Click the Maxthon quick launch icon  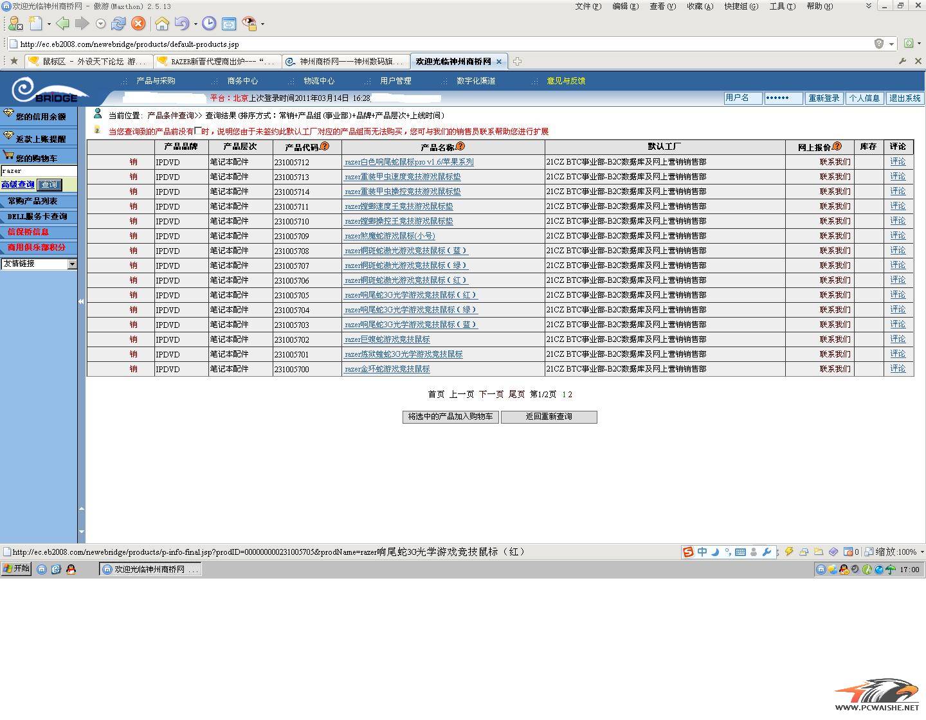(x=42, y=570)
